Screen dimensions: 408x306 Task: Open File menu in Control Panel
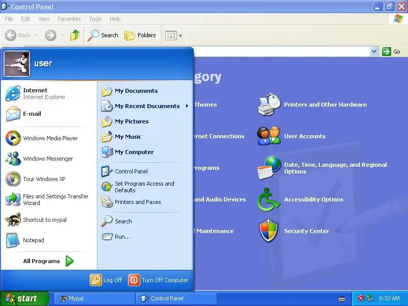[x=9, y=19]
